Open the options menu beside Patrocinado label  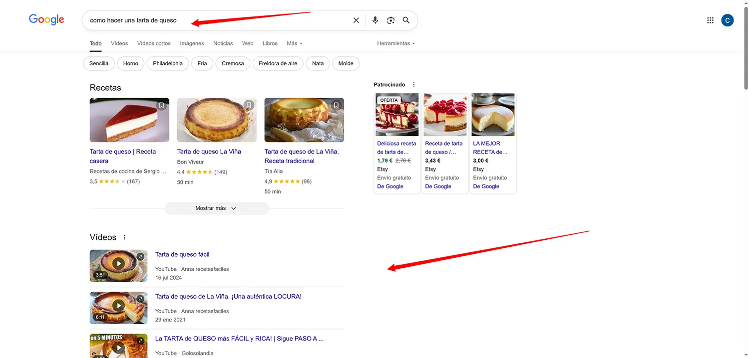click(x=413, y=85)
